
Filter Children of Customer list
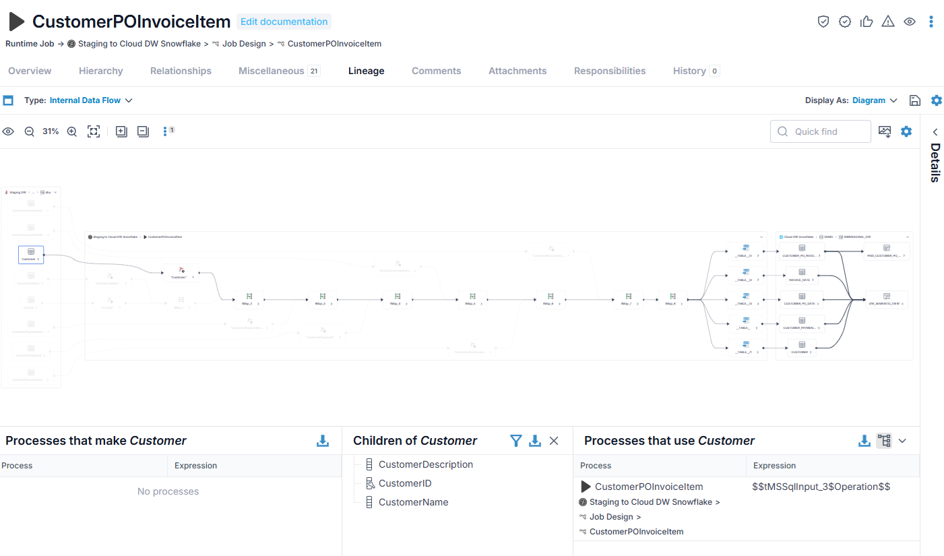[516, 441]
